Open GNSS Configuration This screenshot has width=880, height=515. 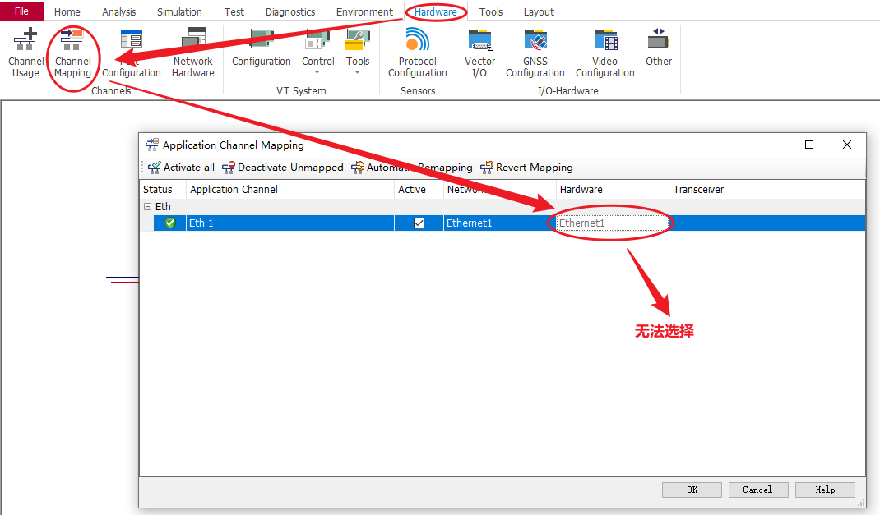(x=535, y=53)
